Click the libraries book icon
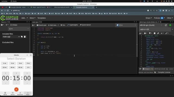Image resolution: width=174 pixels, height=97 pixels. (x=155, y=33)
